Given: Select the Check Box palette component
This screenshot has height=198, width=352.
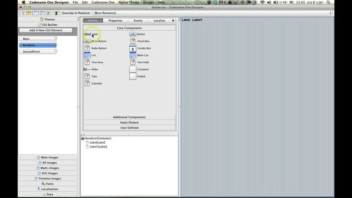Looking at the screenshot, I should tap(140, 41).
